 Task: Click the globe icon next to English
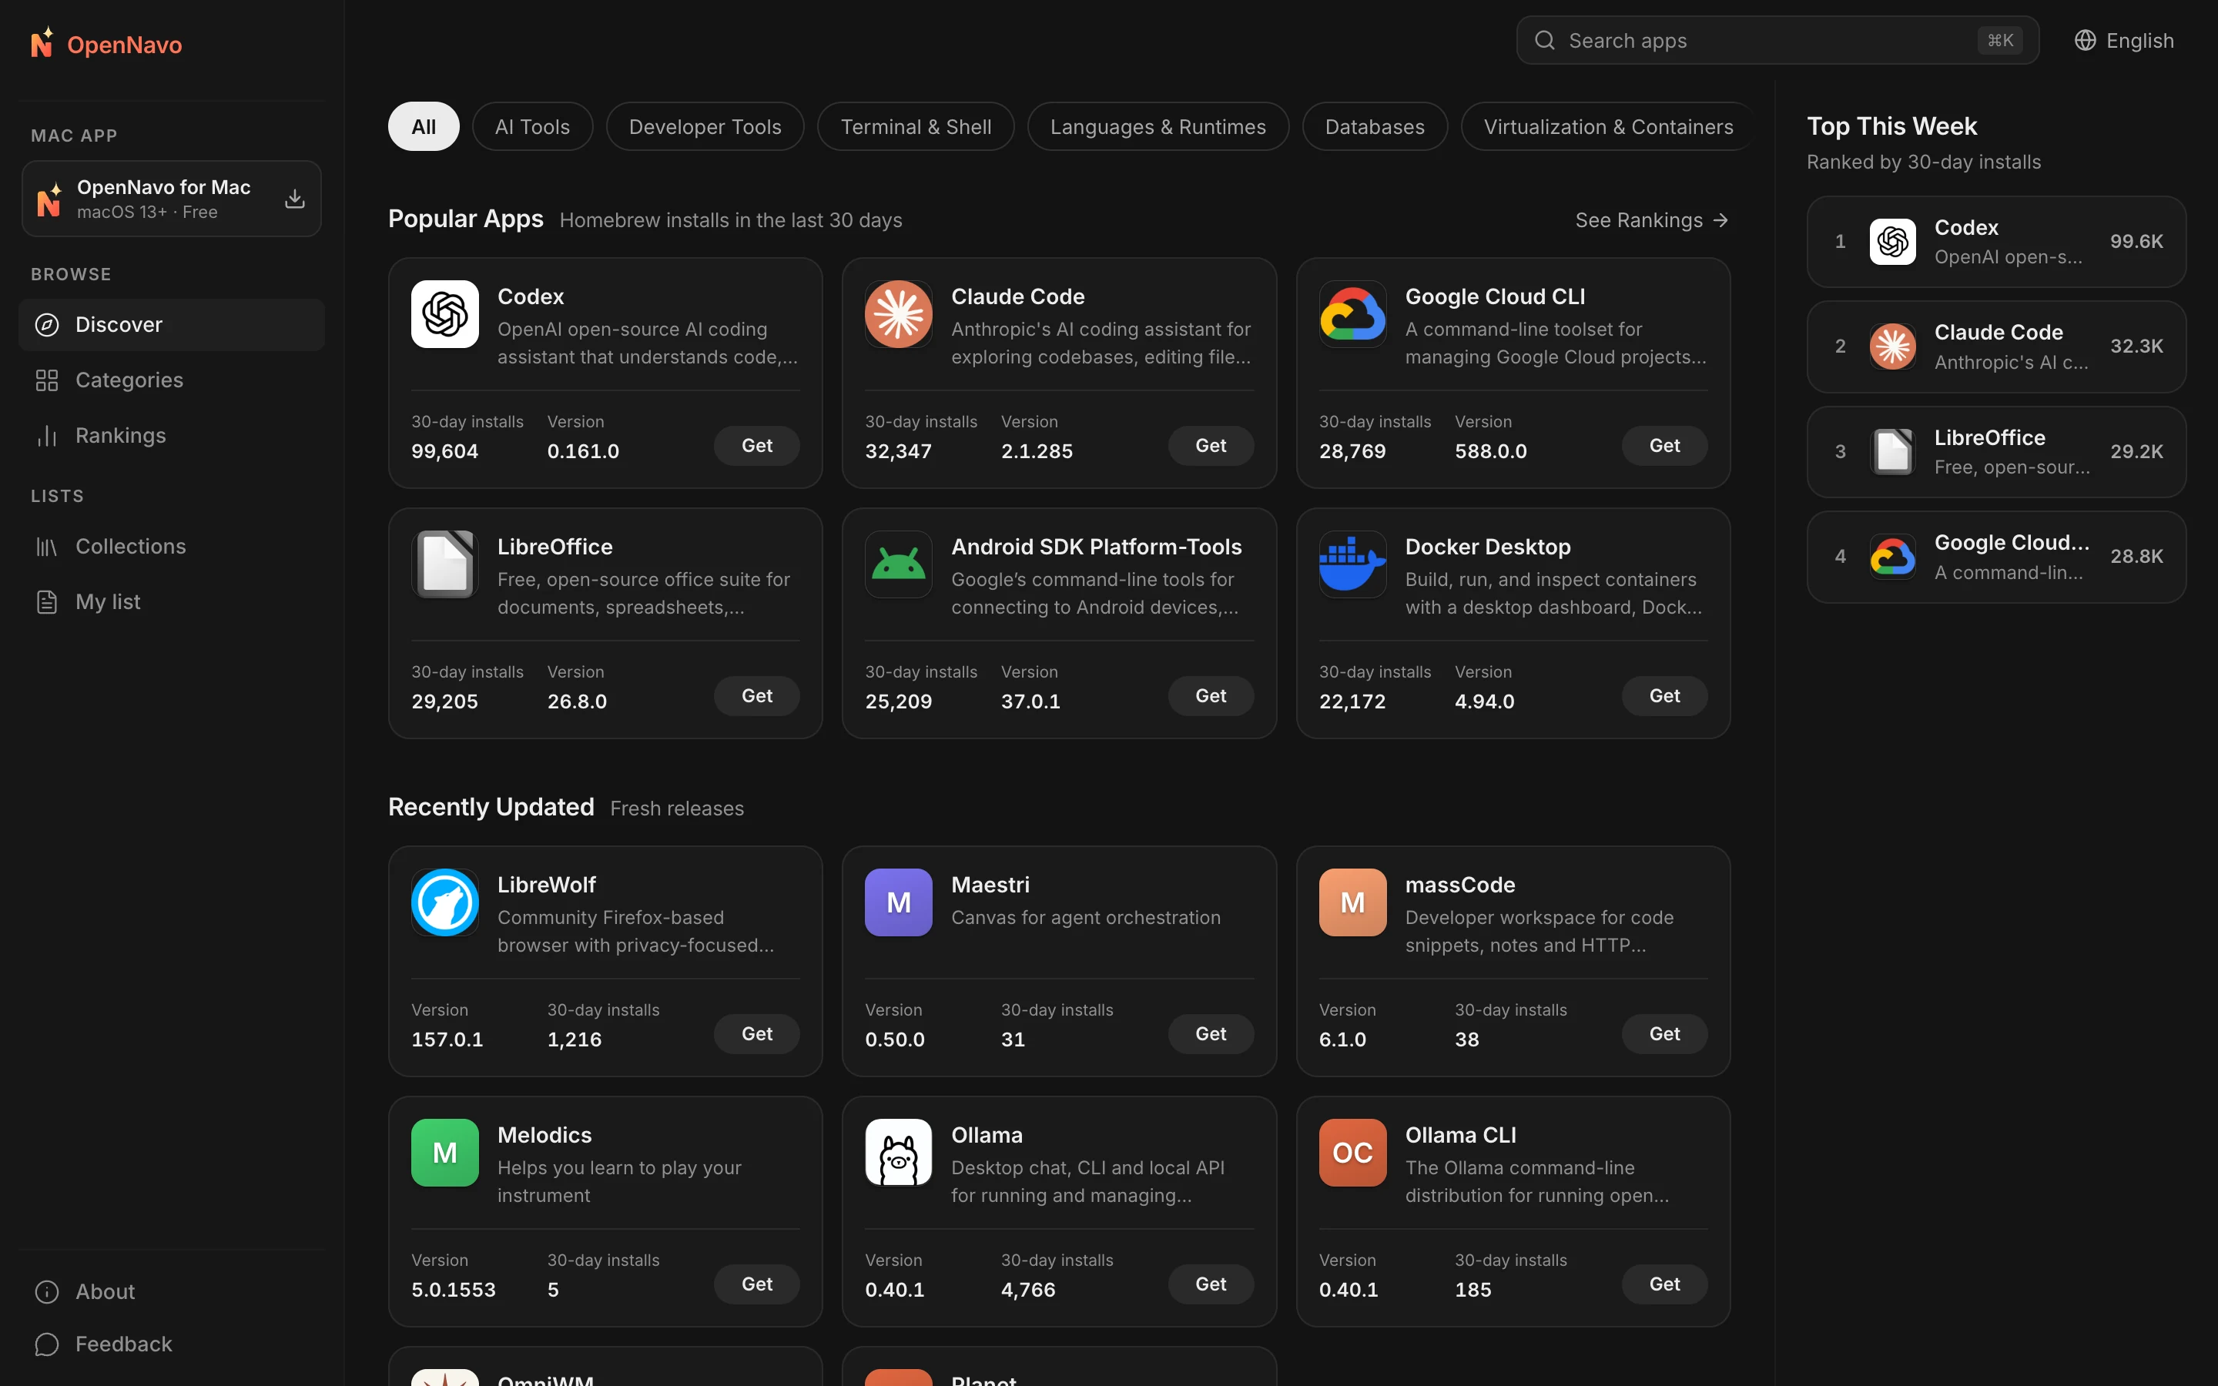click(x=2085, y=40)
